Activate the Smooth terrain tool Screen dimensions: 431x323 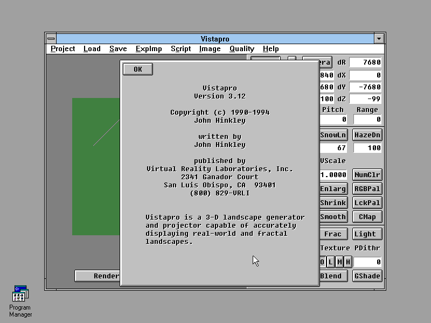(332, 216)
